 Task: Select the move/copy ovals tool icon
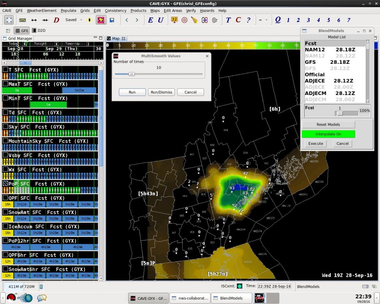204,20
